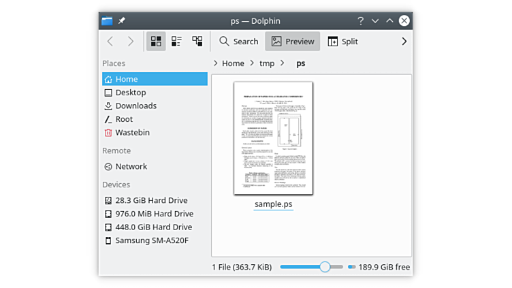
Task: Go back using the Back arrow
Action: click(x=110, y=42)
